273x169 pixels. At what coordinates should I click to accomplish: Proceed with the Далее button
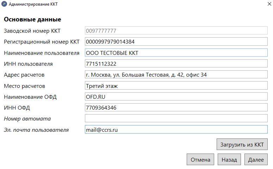tap(256, 160)
